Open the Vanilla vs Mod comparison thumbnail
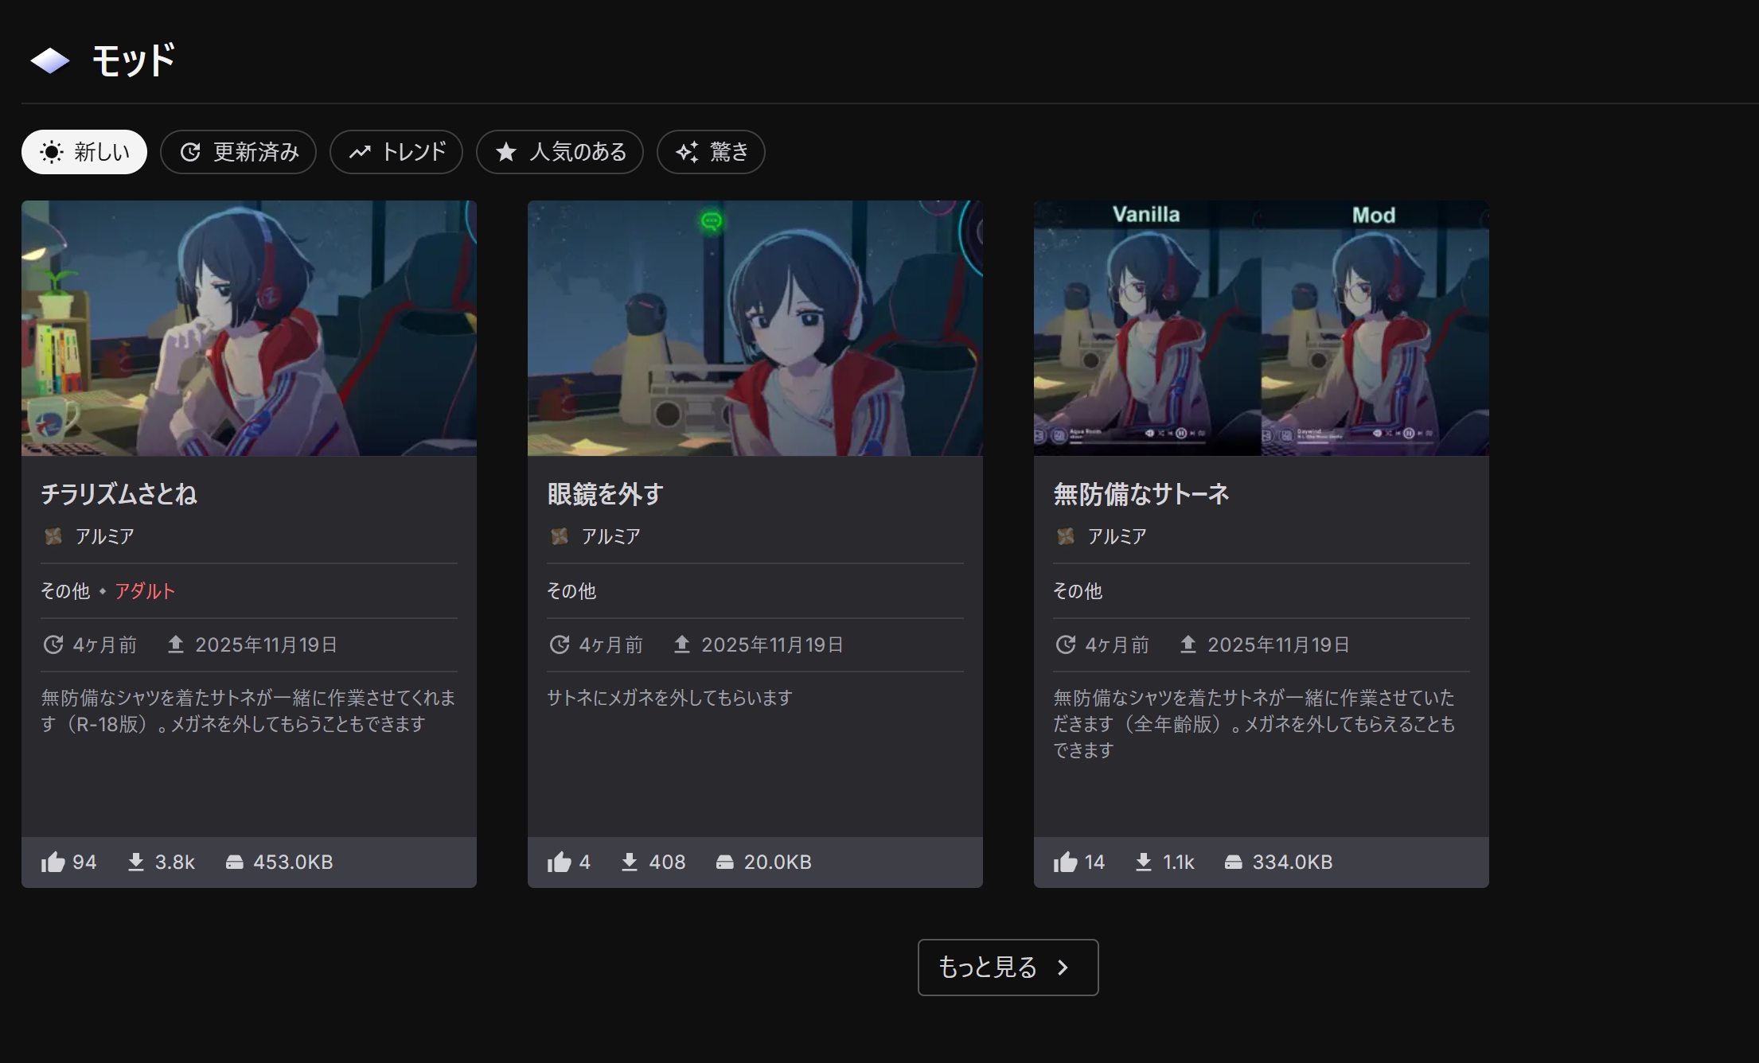The height and width of the screenshot is (1063, 1759). coord(1261,328)
